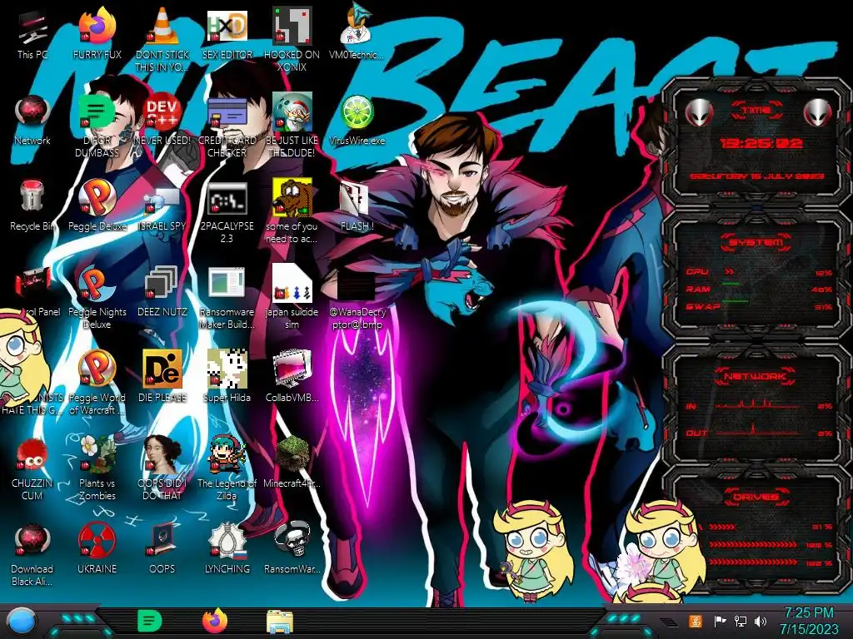Image resolution: width=853 pixels, height=639 pixels.
Task: Open Ransomware Maker Build... icon
Action: click(227, 297)
